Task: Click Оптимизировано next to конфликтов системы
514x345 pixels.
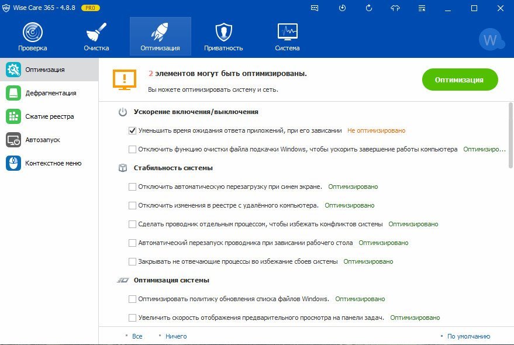Action: point(413,224)
